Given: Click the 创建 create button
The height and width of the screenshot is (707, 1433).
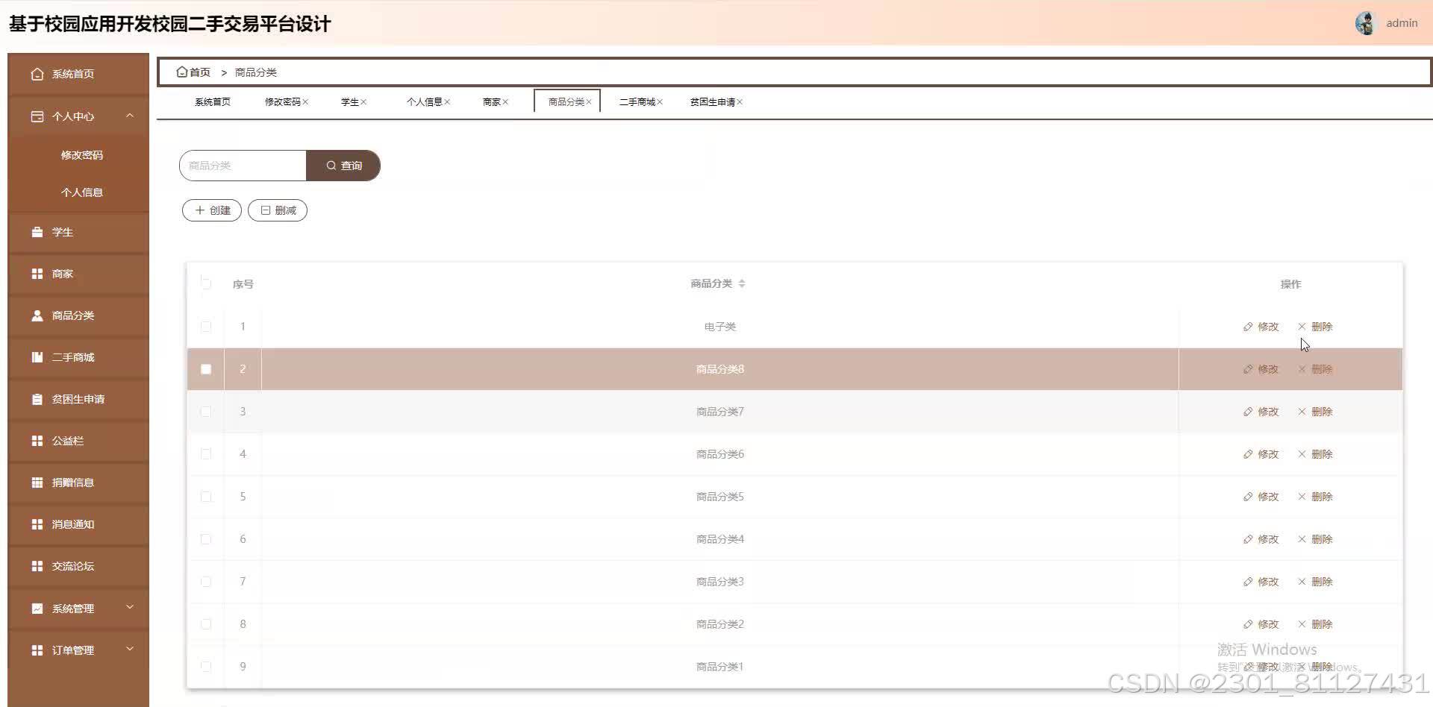Looking at the screenshot, I should (212, 210).
